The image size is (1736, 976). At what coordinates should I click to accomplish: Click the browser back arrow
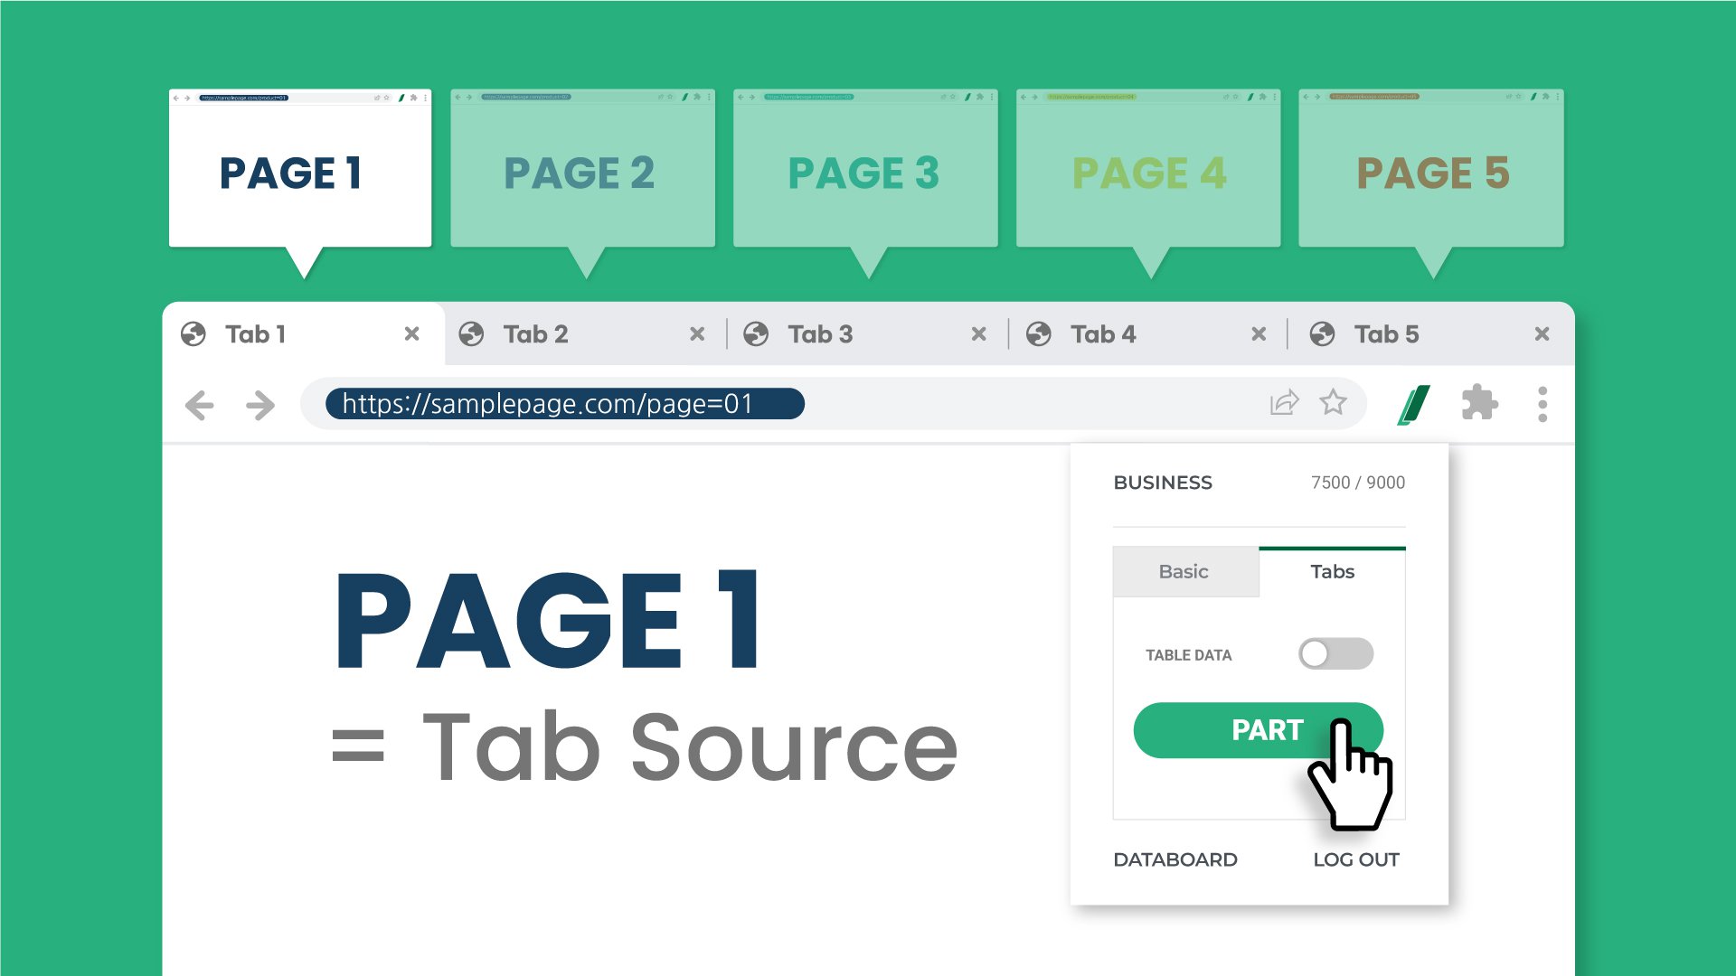(200, 405)
